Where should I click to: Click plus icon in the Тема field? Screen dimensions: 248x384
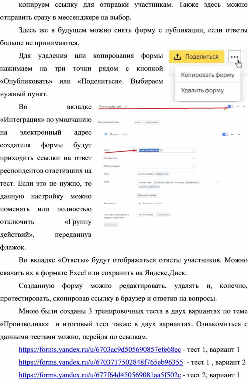(x=194, y=174)
